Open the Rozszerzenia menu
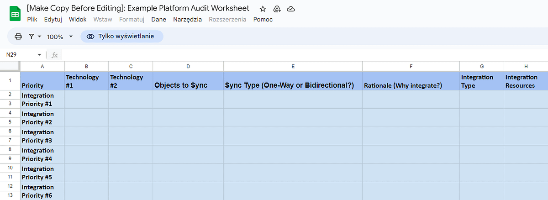This screenshot has width=548, height=200. tap(227, 20)
